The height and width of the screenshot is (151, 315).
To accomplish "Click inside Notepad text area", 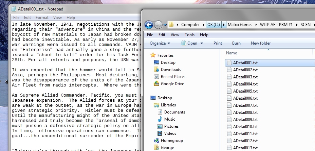I will point(76,86).
